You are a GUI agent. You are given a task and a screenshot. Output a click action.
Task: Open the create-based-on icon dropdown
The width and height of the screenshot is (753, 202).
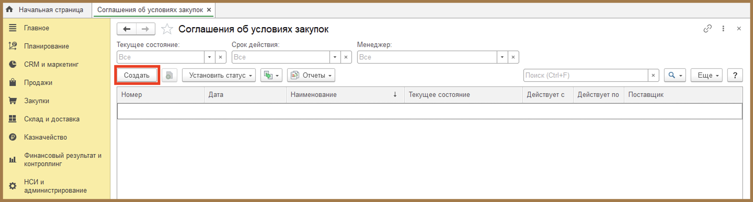pyautogui.click(x=271, y=75)
